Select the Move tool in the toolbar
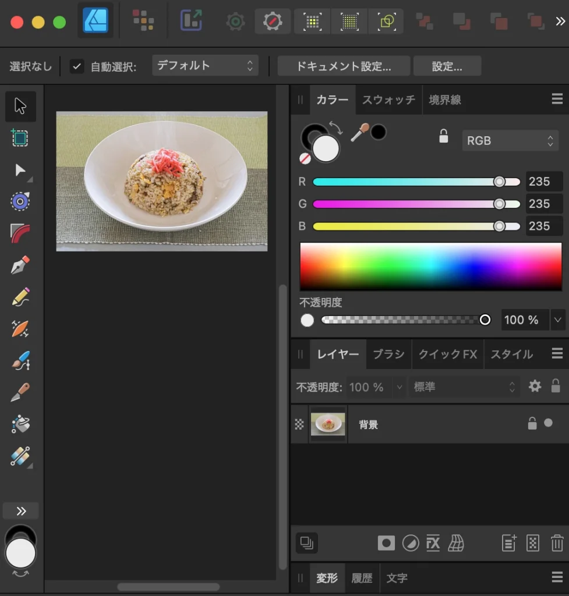 pos(20,107)
